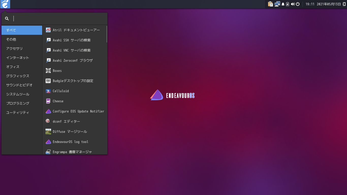
Task: Open the プログラミング category
Action: coord(22,103)
